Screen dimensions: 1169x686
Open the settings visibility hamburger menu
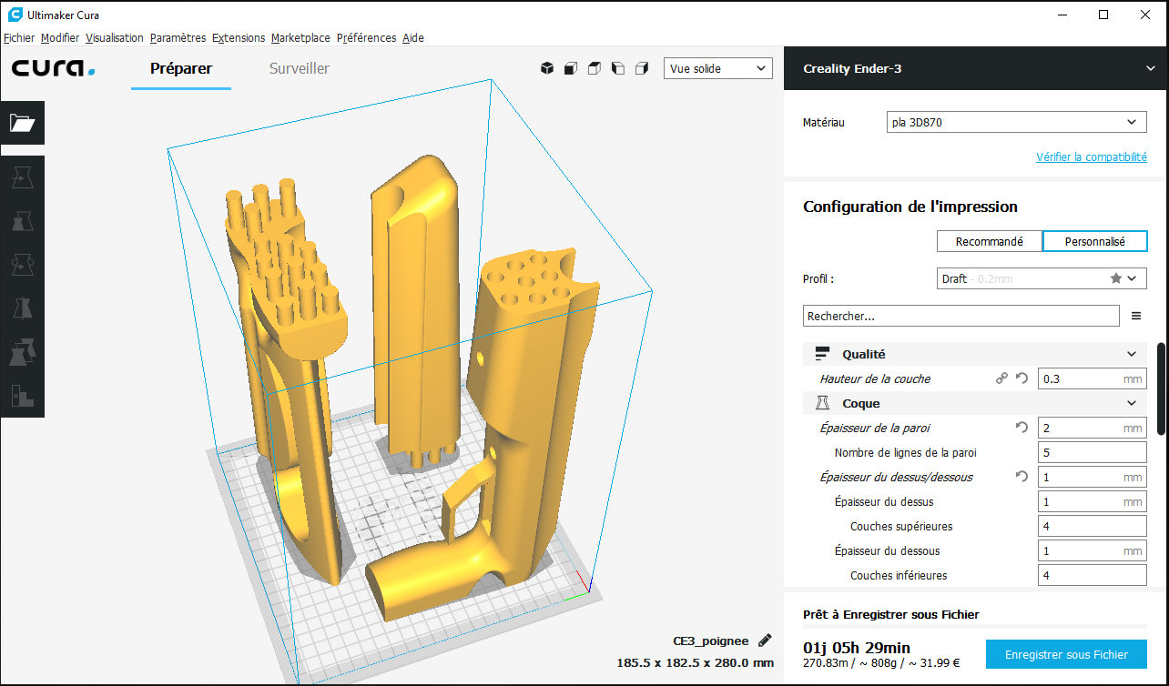pyautogui.click(x=1135, y=316)
